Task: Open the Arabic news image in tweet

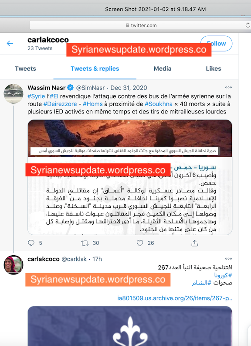Action: [130, 178]
